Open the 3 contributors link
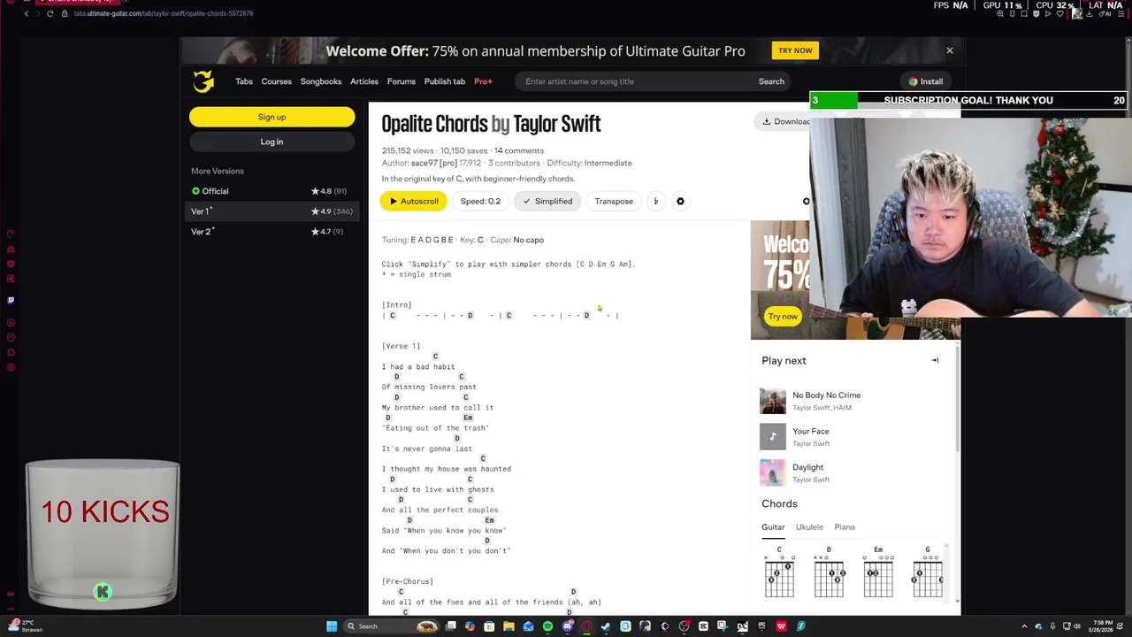The height and width of the screenshot is (637, 1132). click(514, 163)
